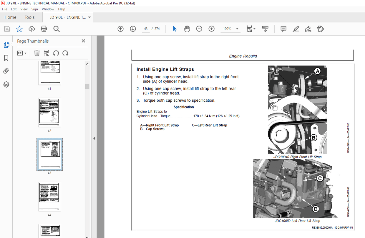Go to the next page with the down arrow
Image resolution: width=365 pixels, height=238 pixels.
(133, 29)
